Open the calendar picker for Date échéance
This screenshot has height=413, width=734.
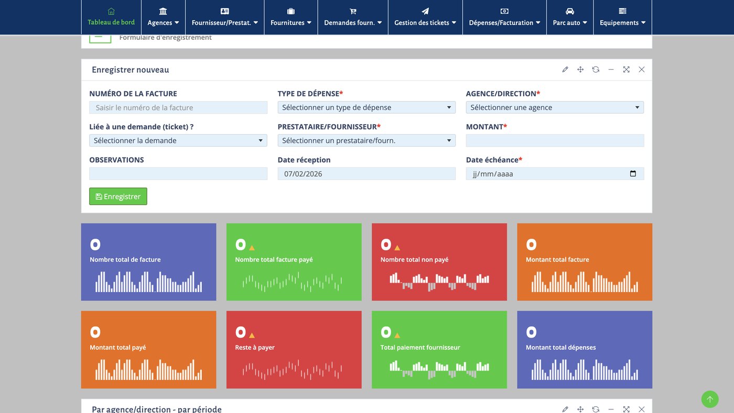click(x=633, y=174)
